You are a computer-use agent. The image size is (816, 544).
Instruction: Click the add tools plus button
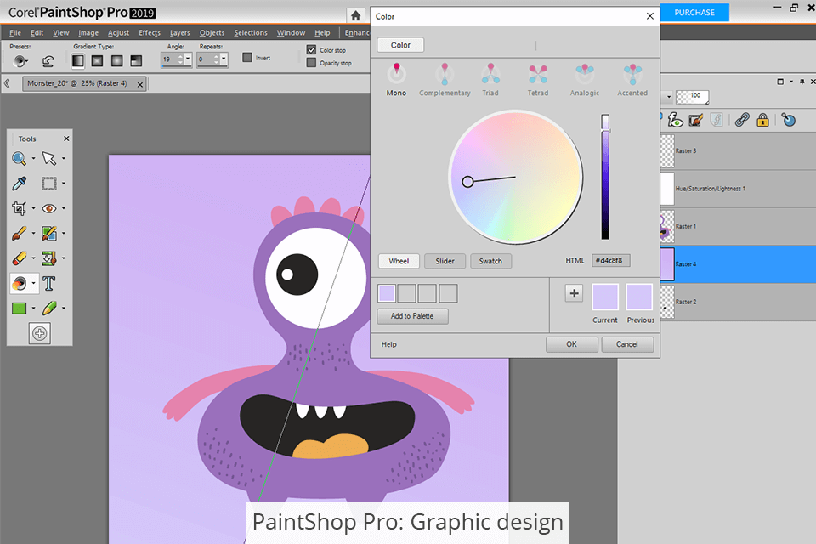40,333
